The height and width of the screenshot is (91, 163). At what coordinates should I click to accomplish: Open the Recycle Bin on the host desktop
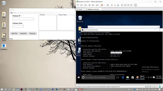pyautogui.click(x=4, y=3)
